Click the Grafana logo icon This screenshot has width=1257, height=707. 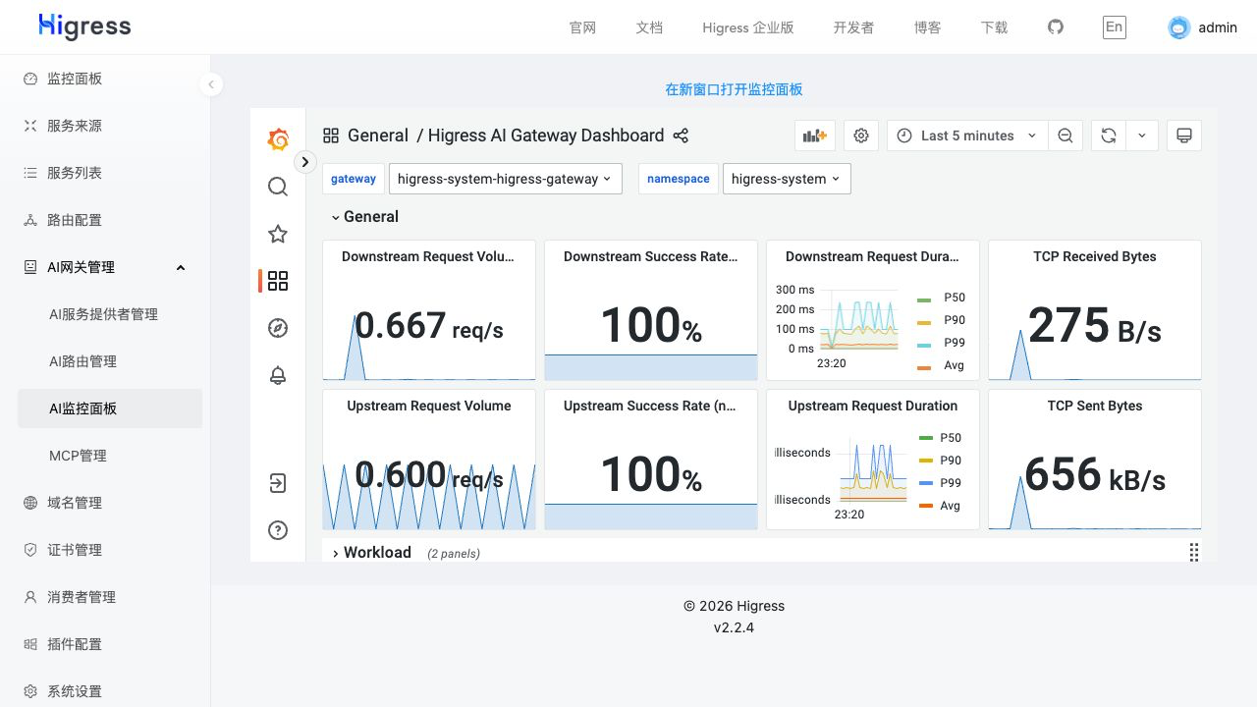click(278, 139)
